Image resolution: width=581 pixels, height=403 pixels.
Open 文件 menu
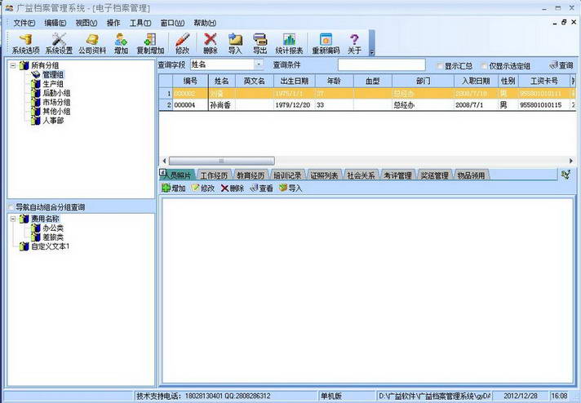(x=24, y=23)
